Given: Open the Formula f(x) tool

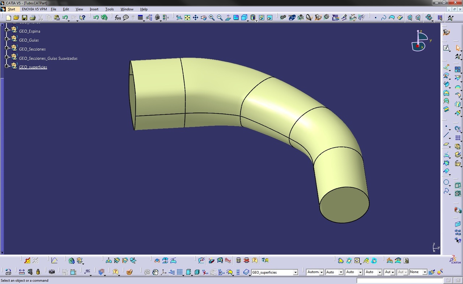Looking at the screenshot, I should [118, 17].
